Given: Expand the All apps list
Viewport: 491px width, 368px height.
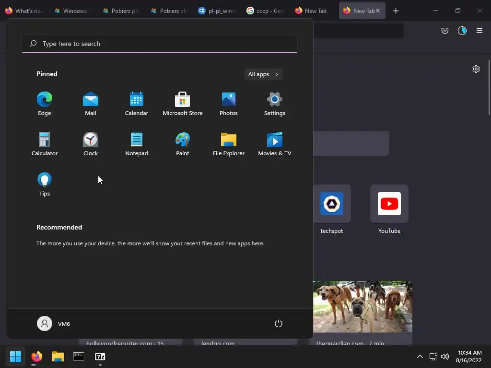Looking at the screenshot, I should click(263, 74).
